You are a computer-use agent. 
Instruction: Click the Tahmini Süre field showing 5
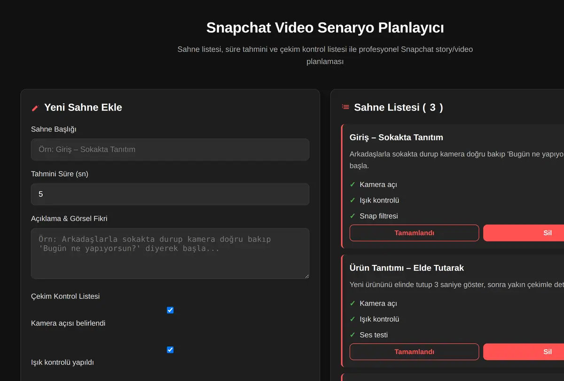(x=170, y=194)
